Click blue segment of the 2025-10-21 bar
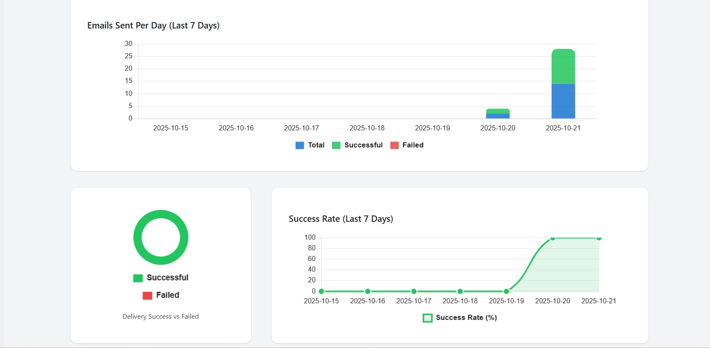 point(563,101)
